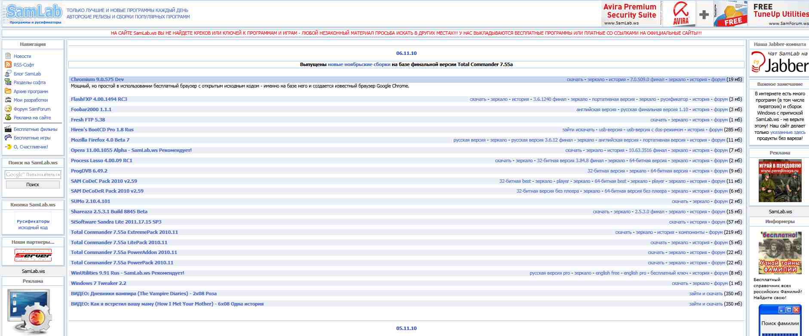Follow the указанные здесь link in notice
The image size is (809, 336).
click(x=788, y=132)
